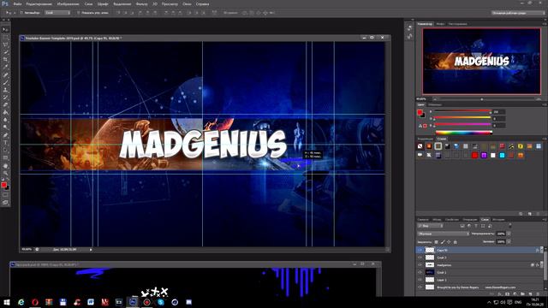
Task: Hide the dark-blue thumbnail layer
Action: pos(420,272)
